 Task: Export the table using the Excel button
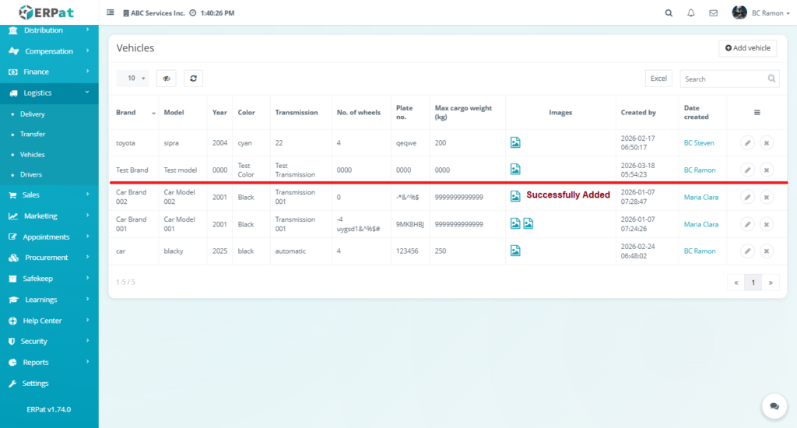(658, 79)
